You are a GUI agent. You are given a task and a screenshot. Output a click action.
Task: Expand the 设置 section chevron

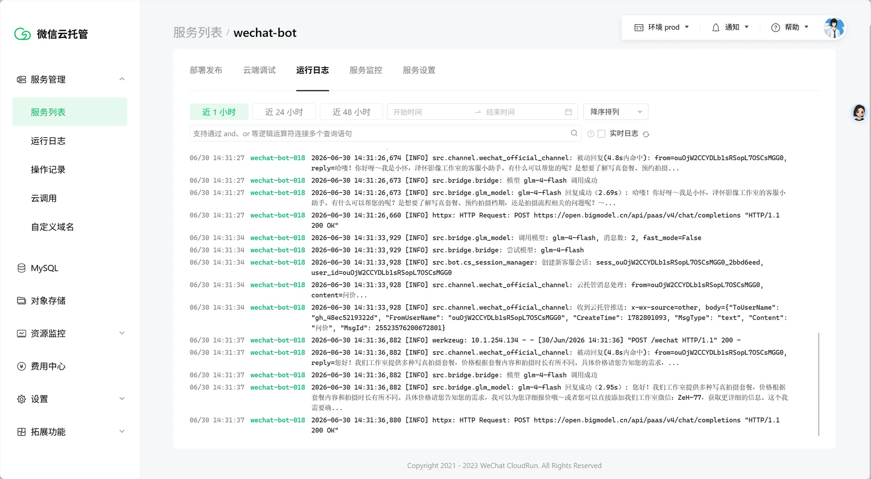[x=122, y=399]
